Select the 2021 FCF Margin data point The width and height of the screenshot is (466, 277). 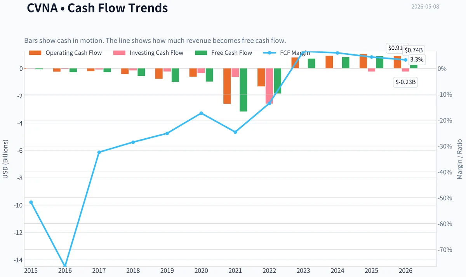coord(235,132)
